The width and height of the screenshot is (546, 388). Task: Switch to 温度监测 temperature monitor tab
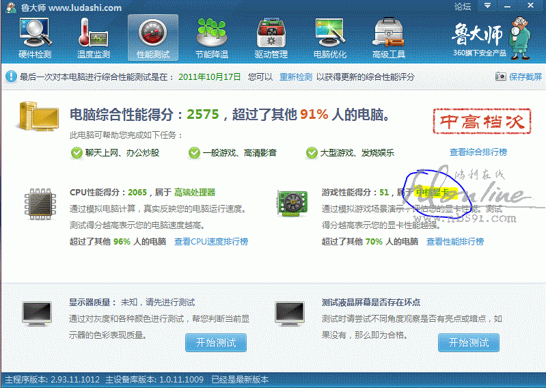pos(94,38)
